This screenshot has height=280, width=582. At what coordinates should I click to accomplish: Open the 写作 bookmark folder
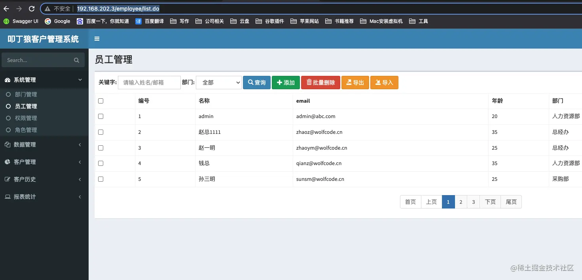point(179,21)
